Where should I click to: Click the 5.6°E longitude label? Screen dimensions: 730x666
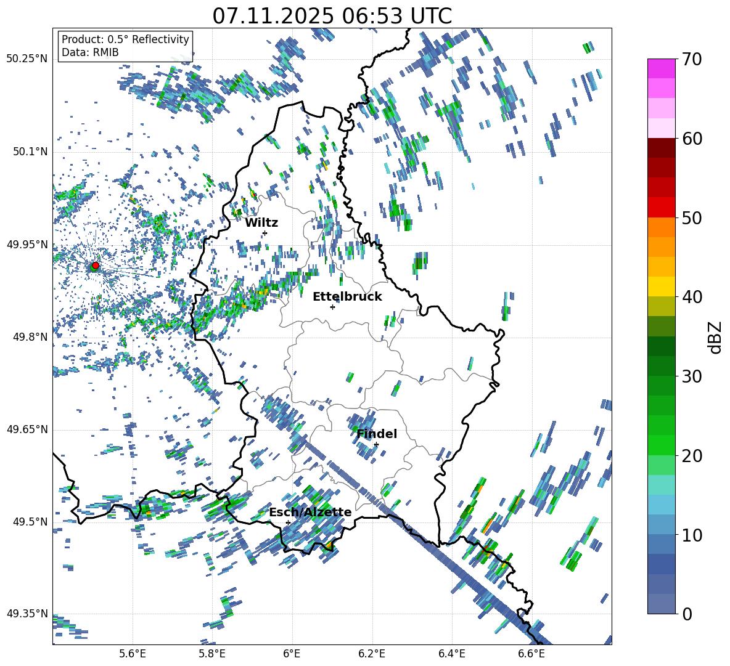(x=133, y=654)
